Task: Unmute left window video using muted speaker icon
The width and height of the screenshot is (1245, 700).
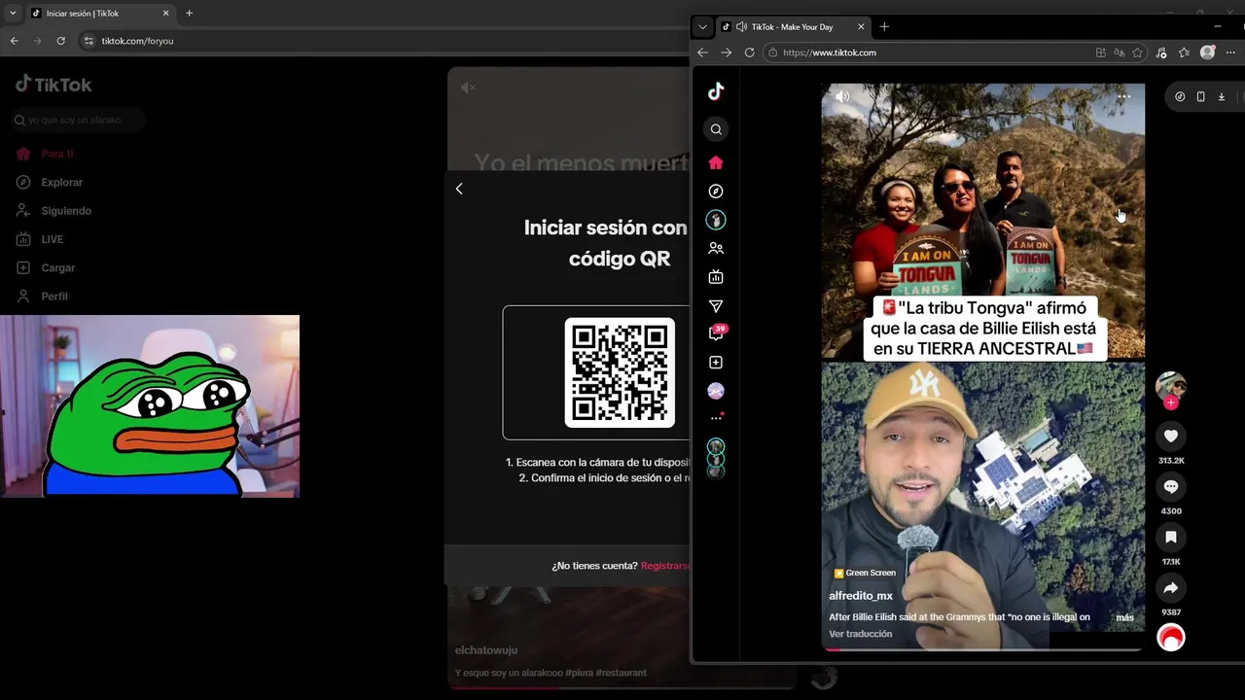Action: [468, 87]
